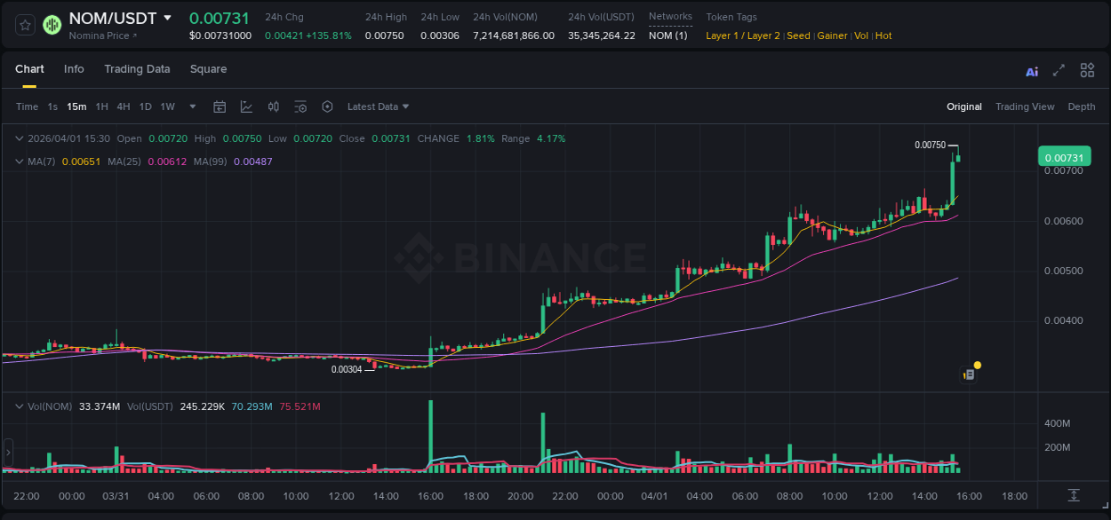Viewport: 1111px width, 520px height.
Task: Expand chart to fullscreen via arrows icon
Action: (x=1059, y=70)
